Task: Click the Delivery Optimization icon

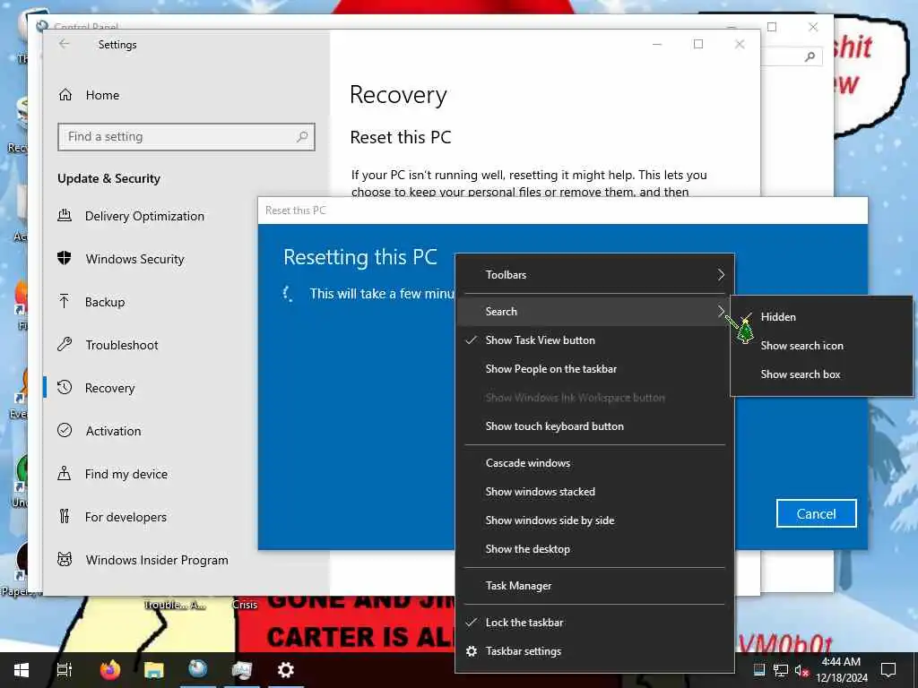Action: tap(65, 215)
